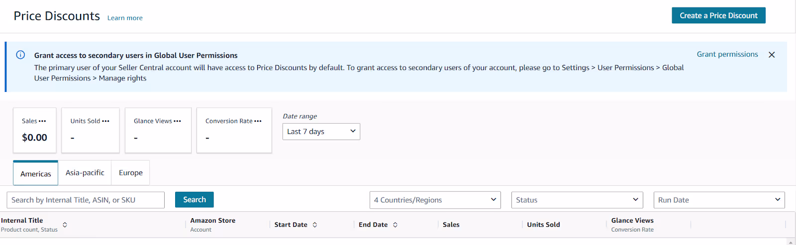Click the info icon in the permissions banner

tap(20, 55)
